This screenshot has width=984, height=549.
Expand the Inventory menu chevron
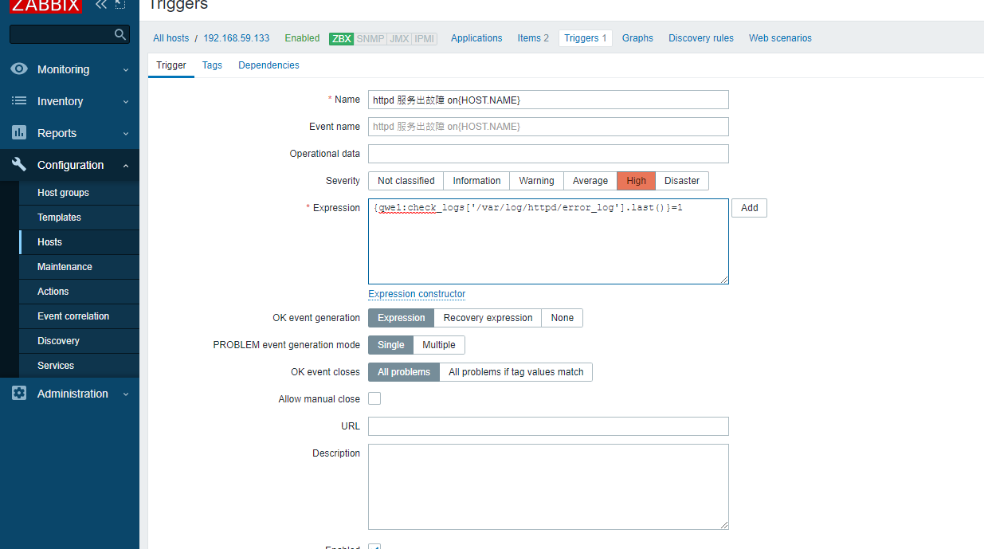(126, 102)
